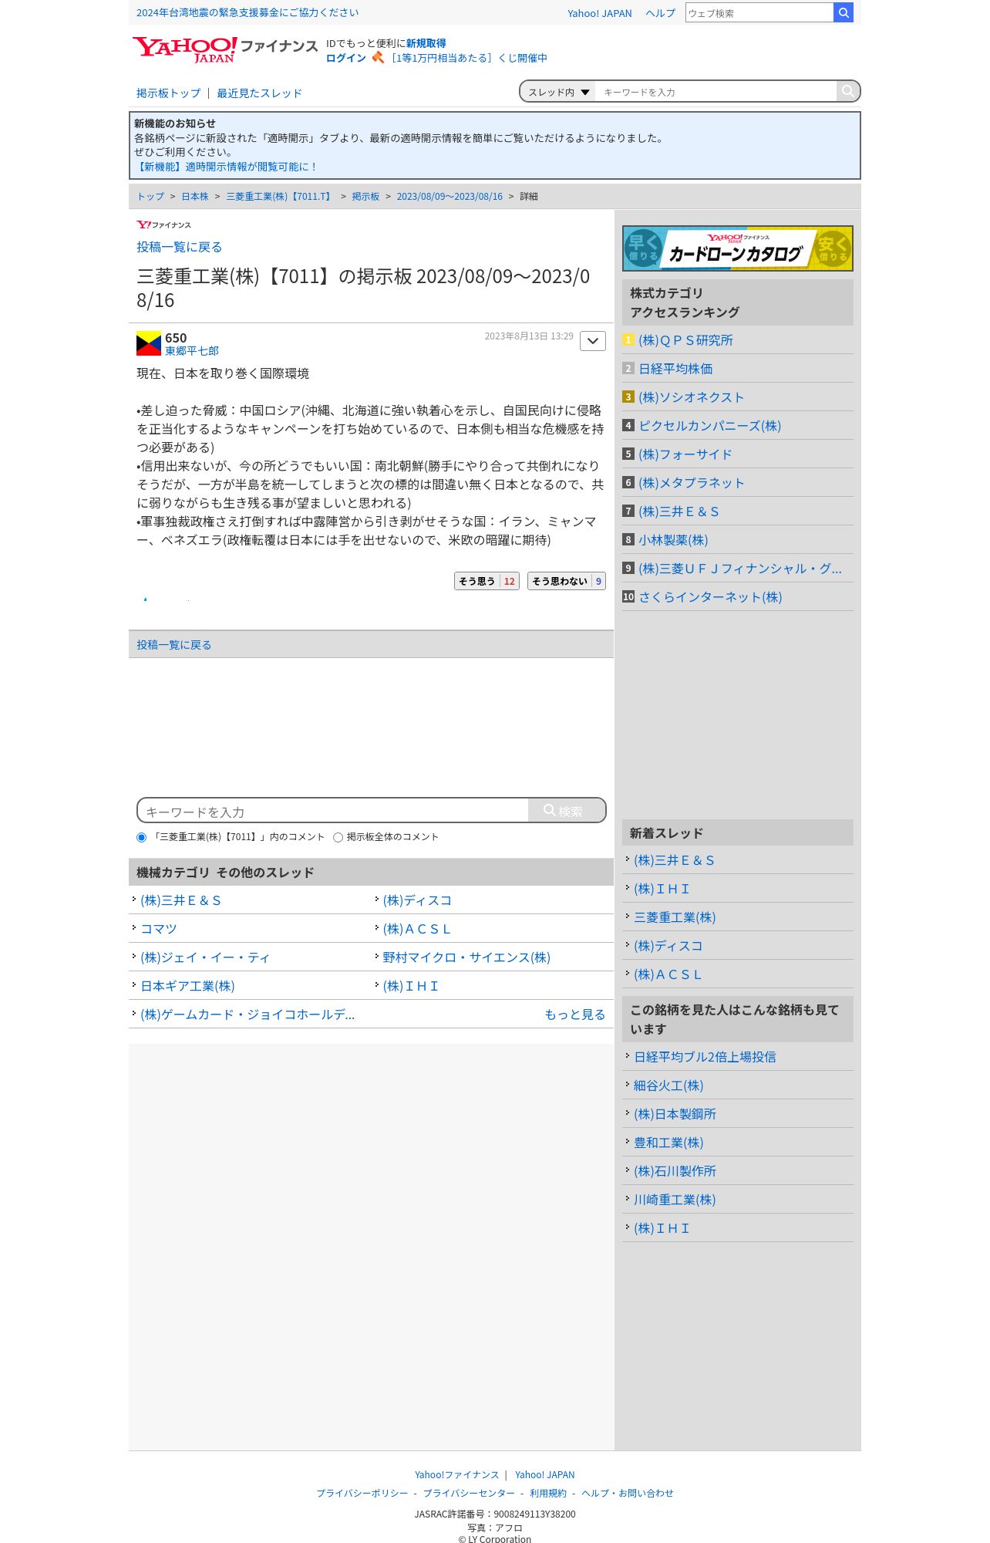Select the 掲示板全体のコメント radio button
This screenshot has height=1543, width=990.
(338, 837)
